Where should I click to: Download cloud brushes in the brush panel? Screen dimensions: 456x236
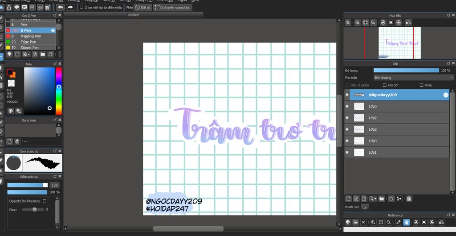(9, 54)
